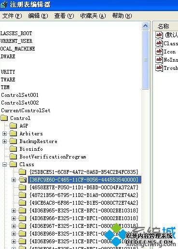
Task: Select the NoIns value ab icon
Action: (159, 60)
